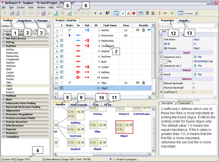Click the orange horizontal bar toolbar icon
The height and width of the screenshot is (162, 219).
coord(165,13)
